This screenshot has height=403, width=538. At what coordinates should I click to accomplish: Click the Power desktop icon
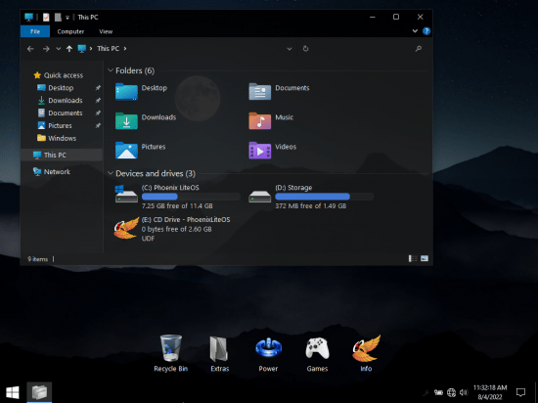pos(269,348)
